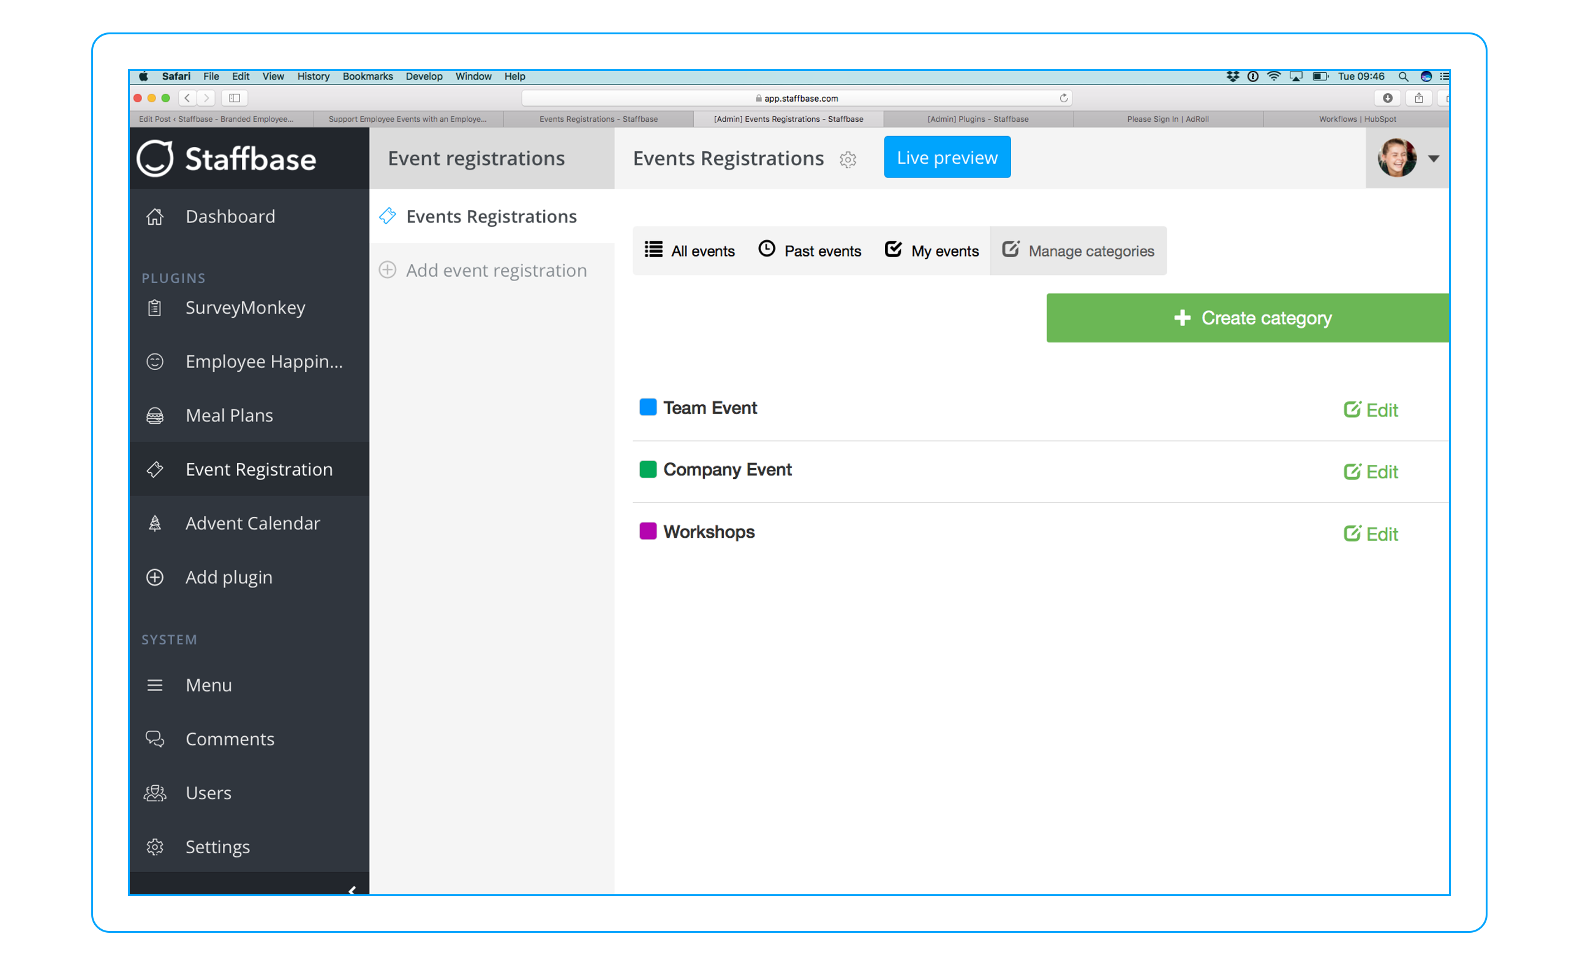
Task: Click the Event Registration ticket icon in sidebar
Action: pos(155,469)
